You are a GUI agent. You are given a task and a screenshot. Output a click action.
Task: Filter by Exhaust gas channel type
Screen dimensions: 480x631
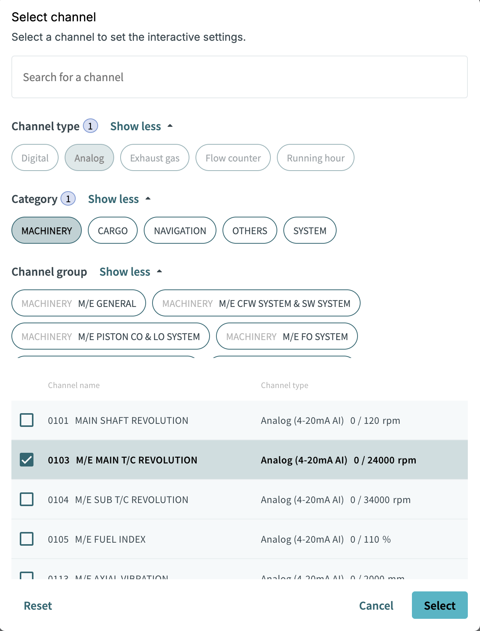tap(155, 158)
